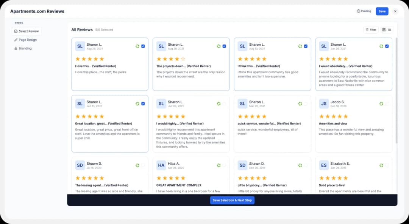Click the green refresh icon on Hiba A.'s review
Image resolution: width=409 pixels, height=224 pixels.
pyautogui.click(x=219, y=165)
